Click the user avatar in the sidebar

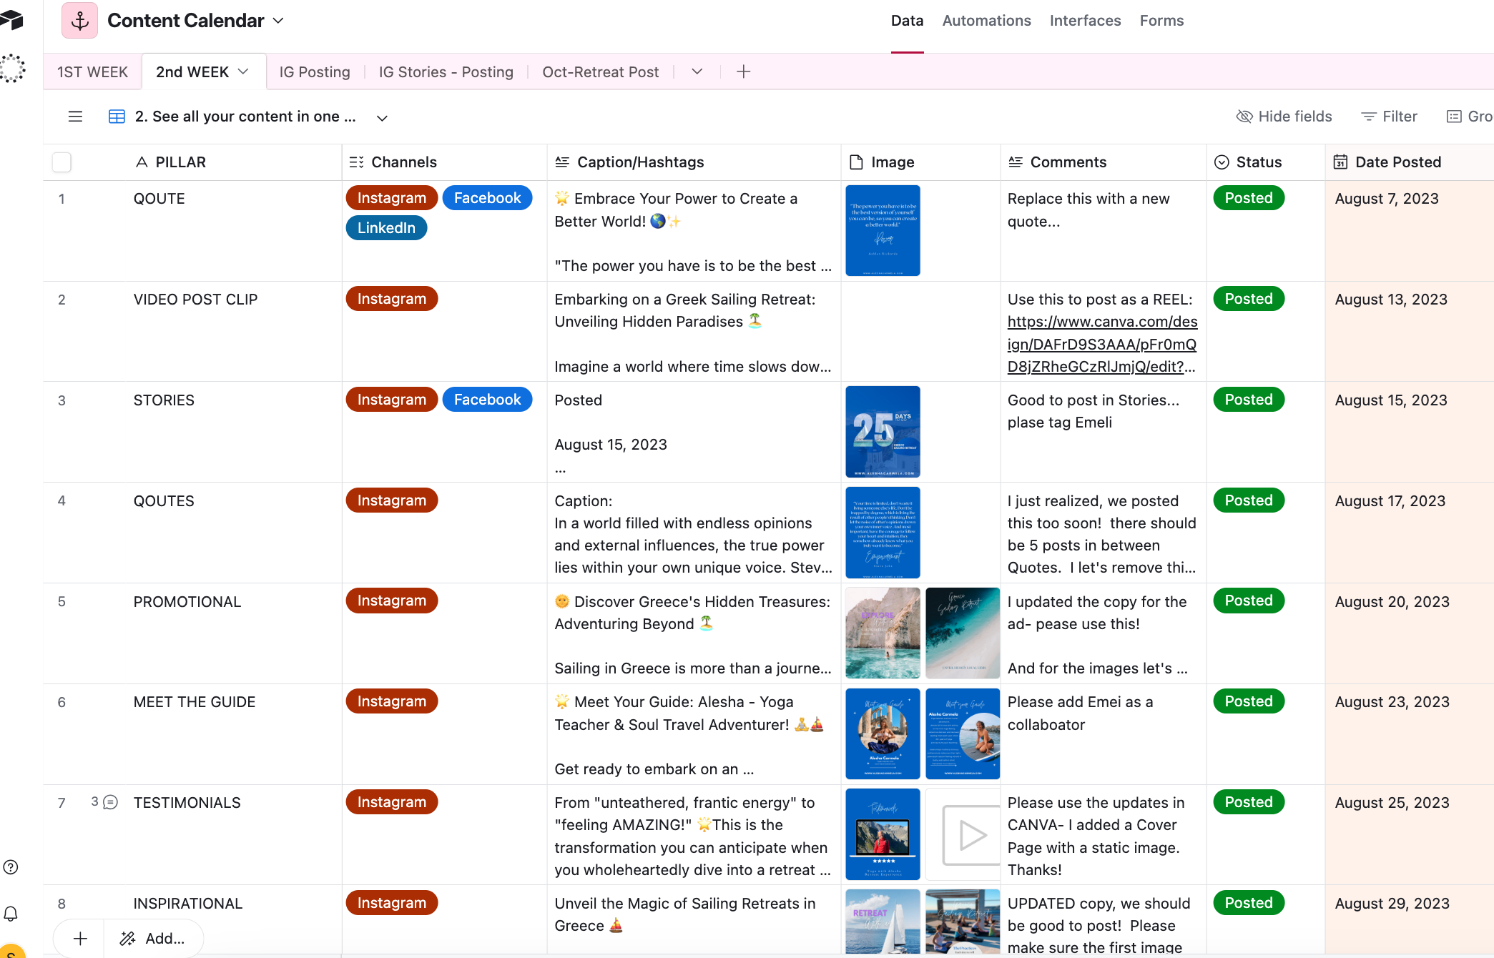(11, 952)
